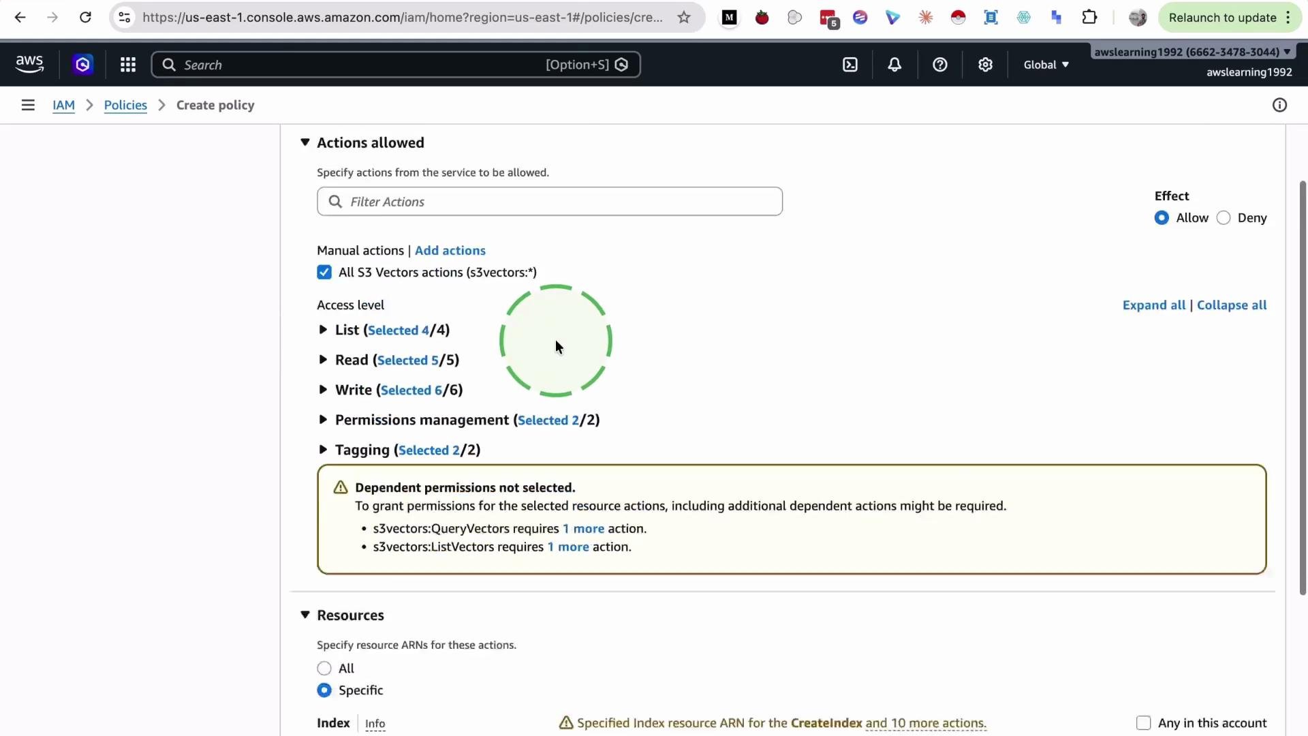This screenshot has height=736, width=1308.
Task: Click the warning icon in dependent permissions alert
Action: pyautogui.click(x=341, y=487)
